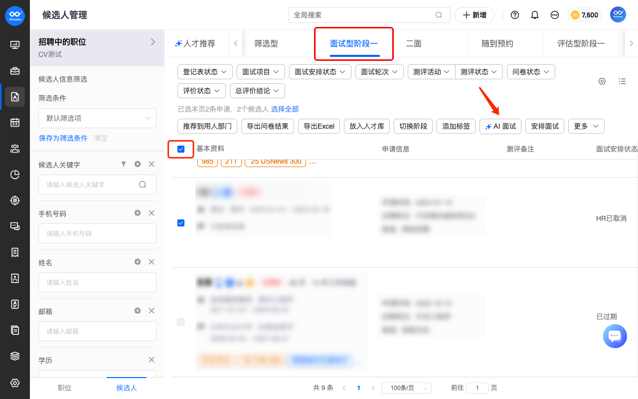
Task: Open the layers stack icon in the sidebar
Action: point(15,356)
